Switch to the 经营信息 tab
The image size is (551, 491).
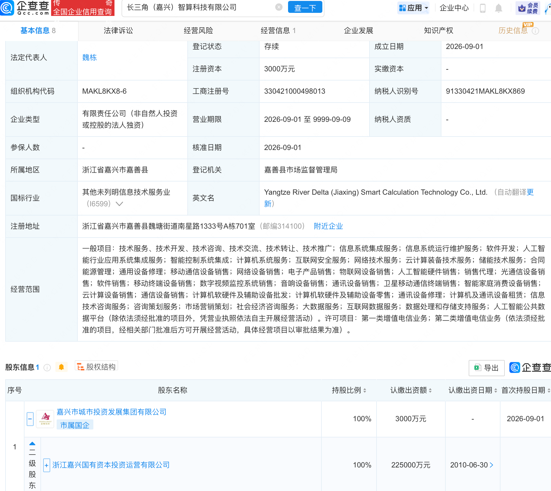tap(278, 31)
